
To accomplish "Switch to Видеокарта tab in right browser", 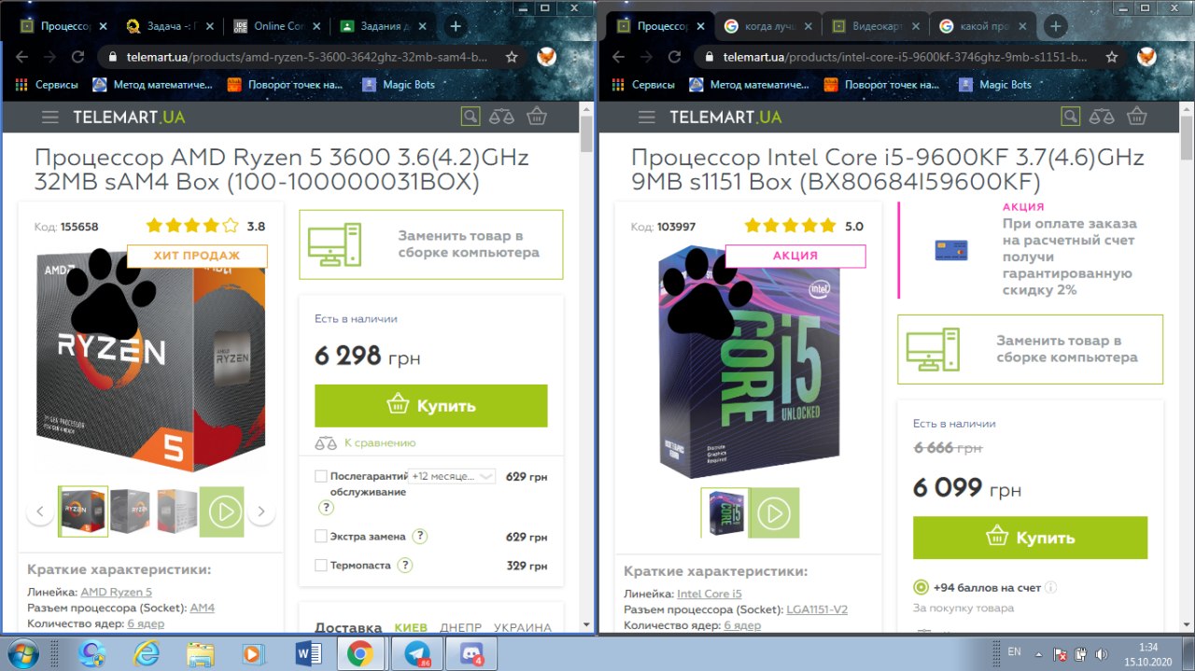I will (877, 26).
